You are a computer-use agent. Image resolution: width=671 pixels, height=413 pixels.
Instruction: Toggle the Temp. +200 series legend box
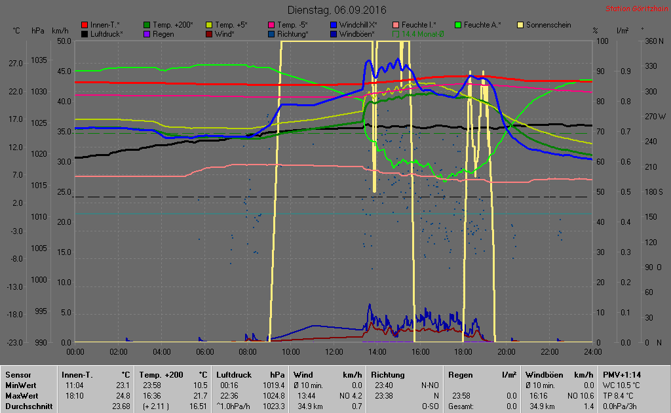click(147, 25)
